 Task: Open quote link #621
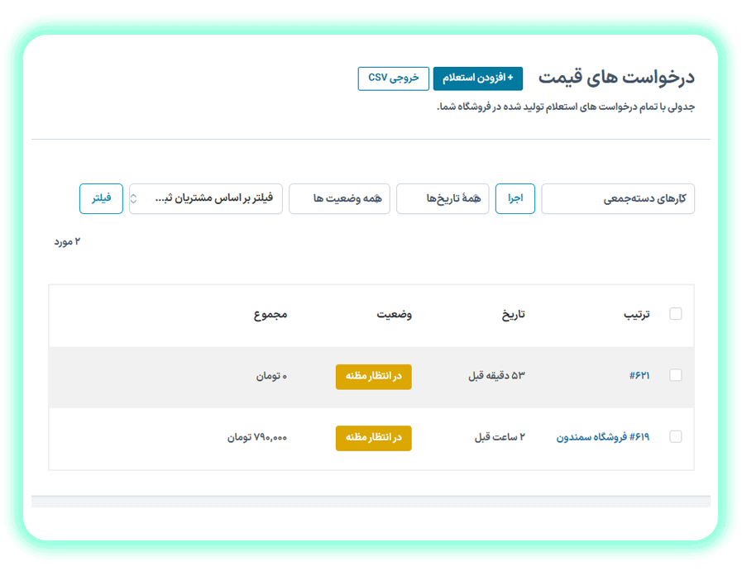(x=639, y=376)
